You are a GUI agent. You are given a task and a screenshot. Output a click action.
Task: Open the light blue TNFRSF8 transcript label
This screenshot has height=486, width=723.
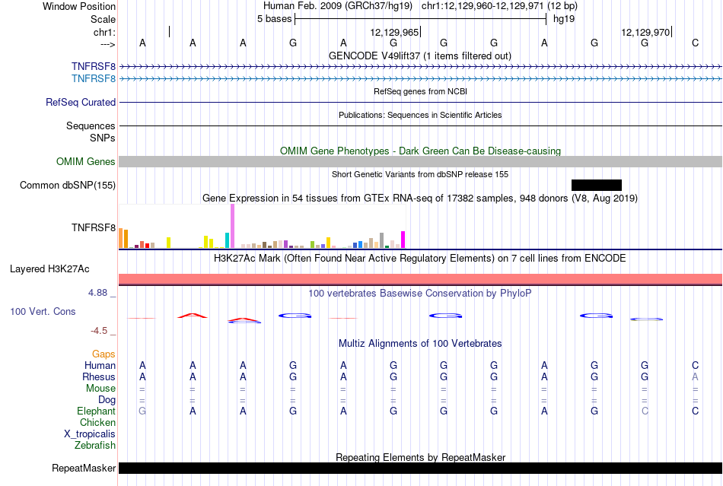(93, 79)
